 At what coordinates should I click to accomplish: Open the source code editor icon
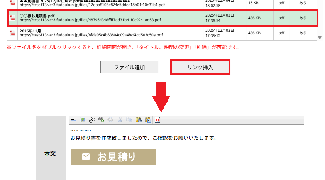point(157,120)
